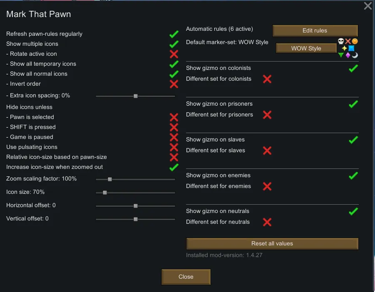Turn on 'Use pulsating icons'

click(174, 147)
